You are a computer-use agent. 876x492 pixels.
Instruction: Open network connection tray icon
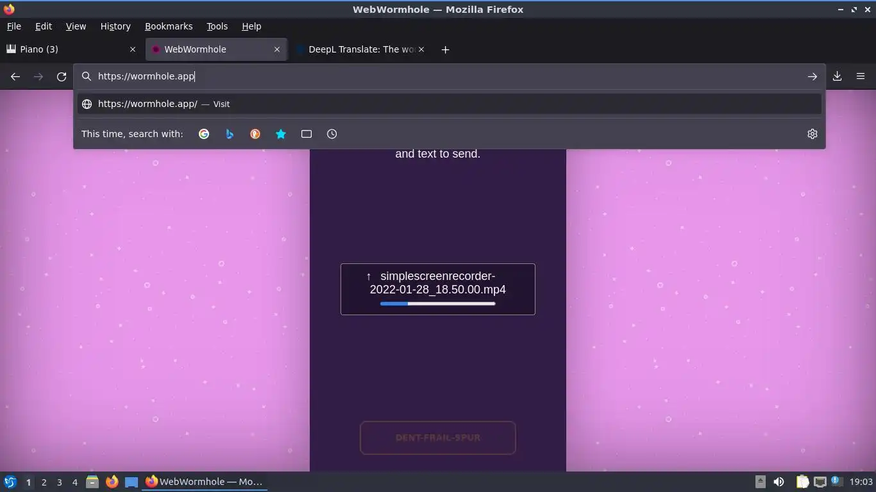point(820,482)
